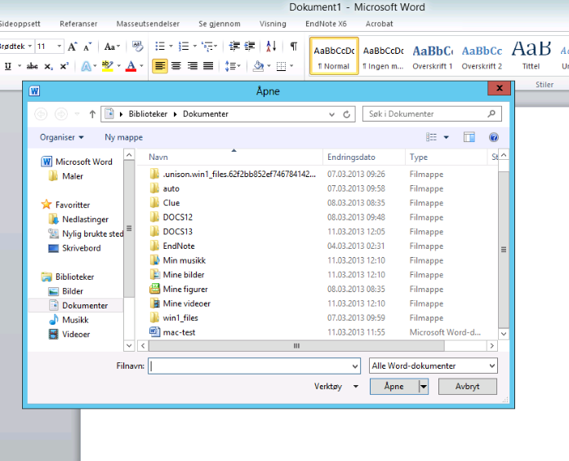This screenshot has height=461, width=569.
Task: Click the Shading paint bucket icon
Action: pos(258,66)
